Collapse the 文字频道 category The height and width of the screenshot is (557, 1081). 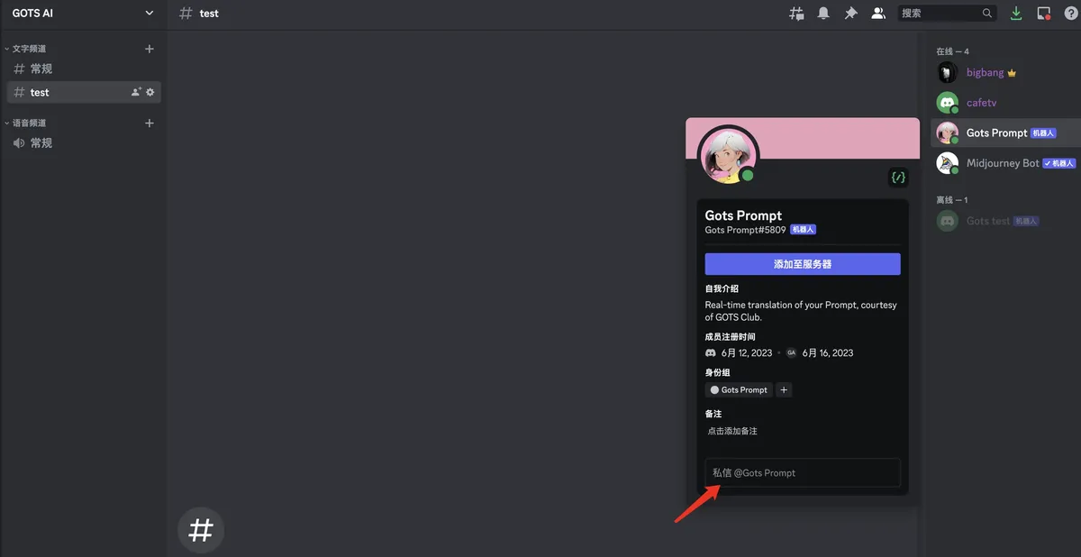pos(29,49)
